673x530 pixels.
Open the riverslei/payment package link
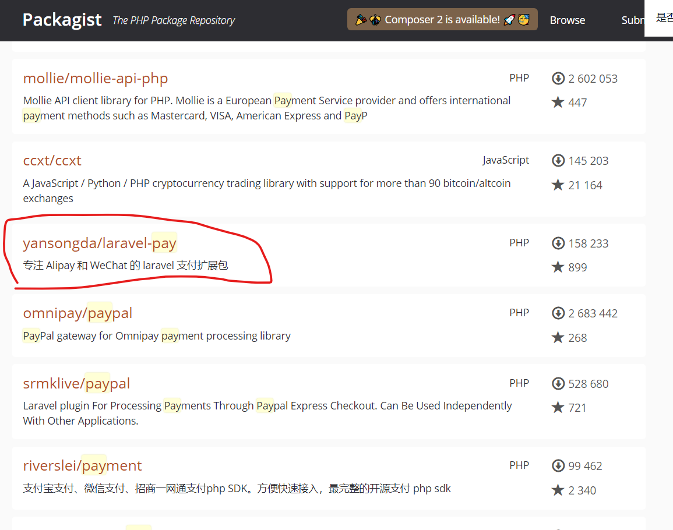click(x=82, y=465)
